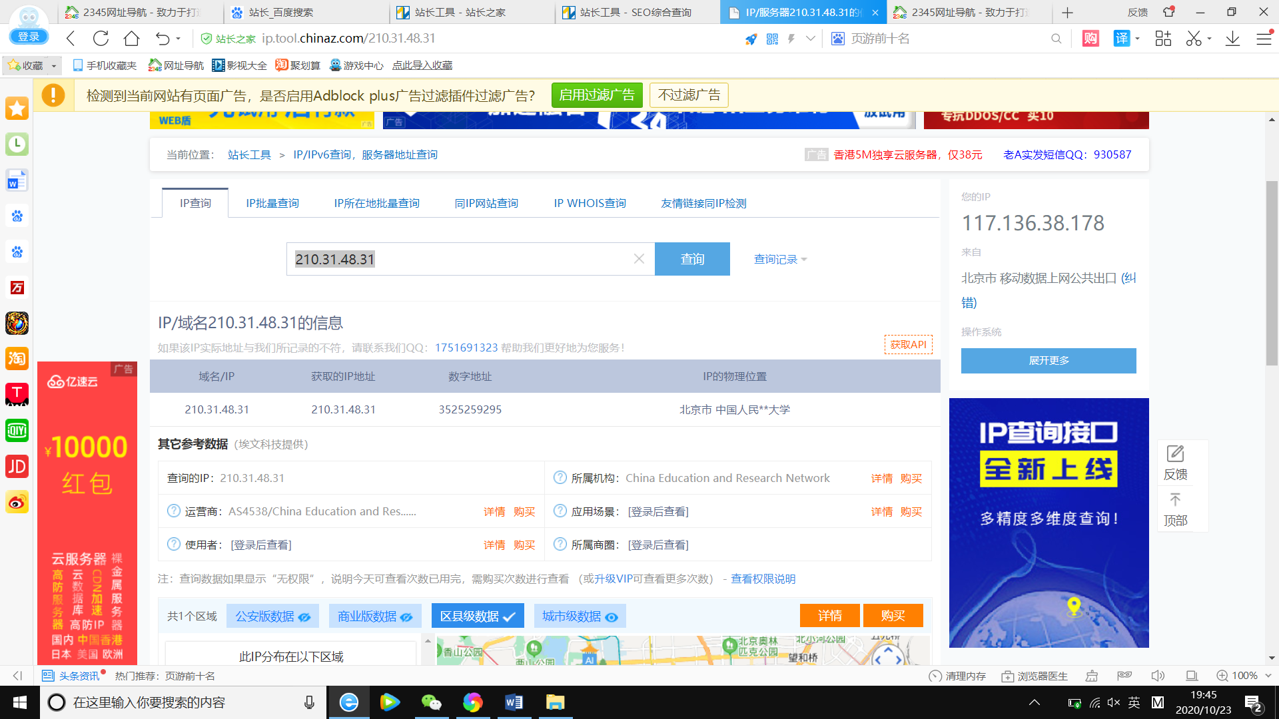Open the JD sidebar icon
This screenshot has height=719, width=1279.
click(17, 466)
